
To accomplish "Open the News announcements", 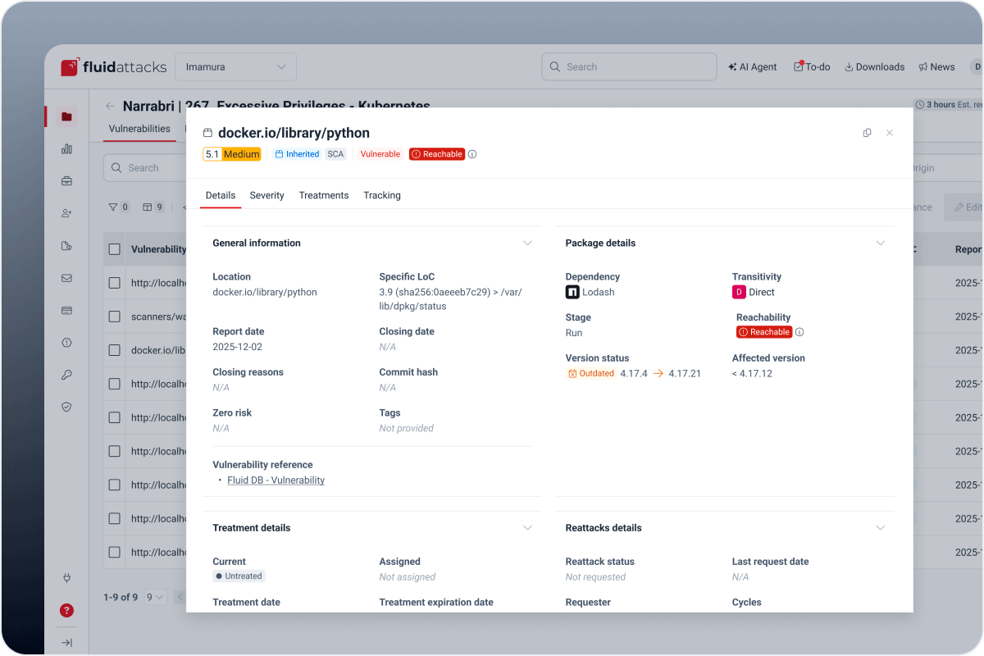I will pos(936,67).
